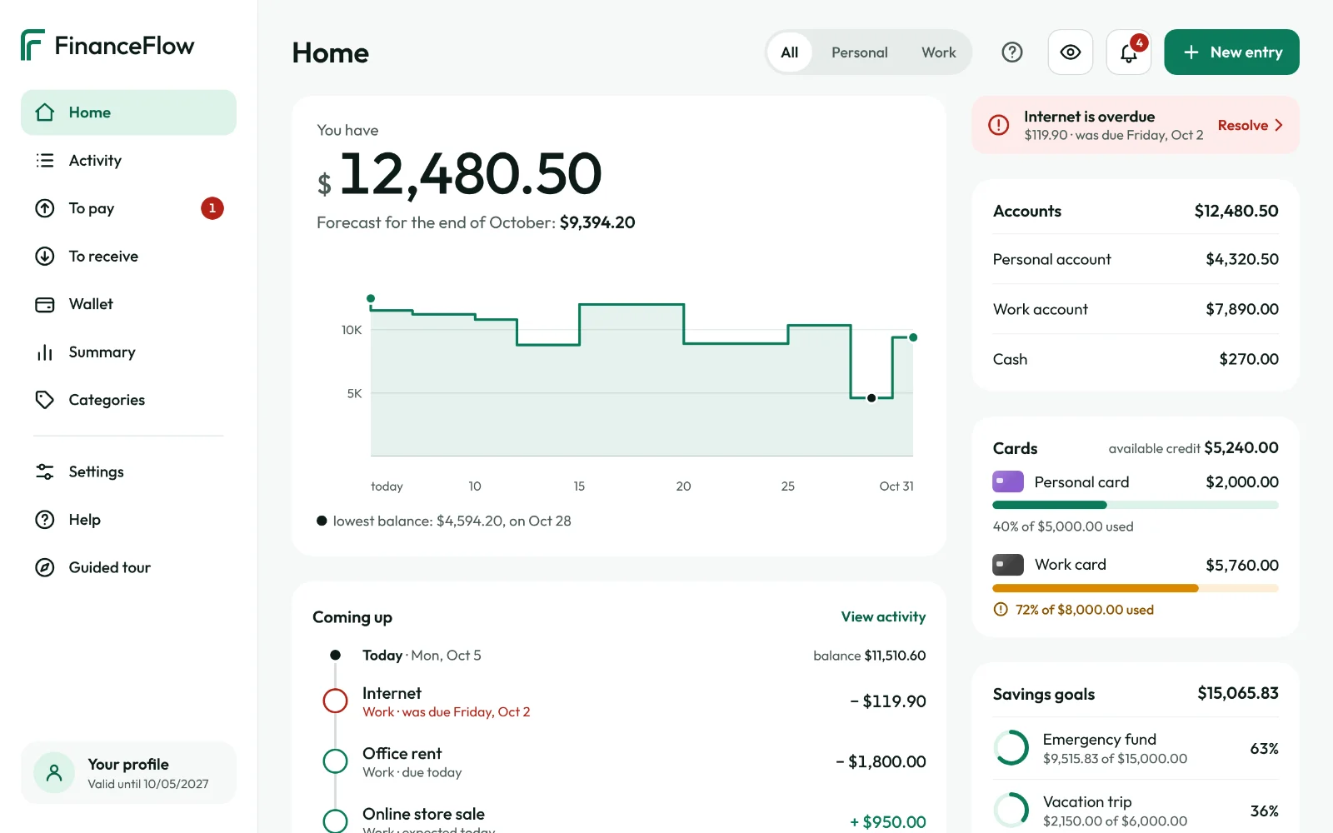The height and width of the screenshot is (833, 1333).
Task: Click the lowest balance legend text
Action: [x=452, y=521]
